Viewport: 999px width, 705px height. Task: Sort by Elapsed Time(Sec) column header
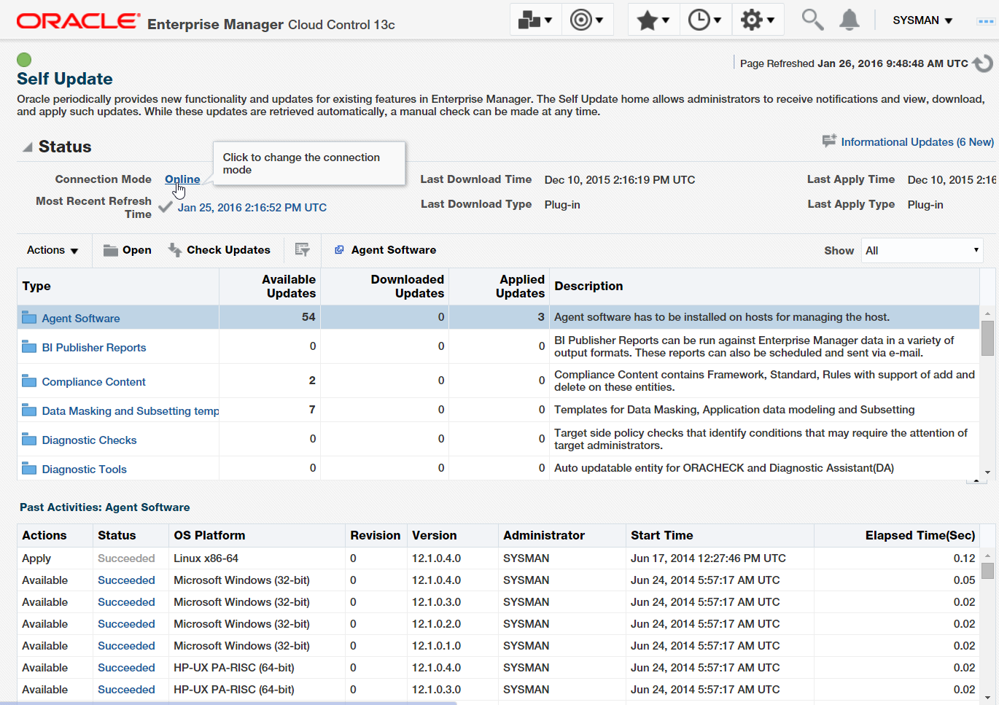897,536
